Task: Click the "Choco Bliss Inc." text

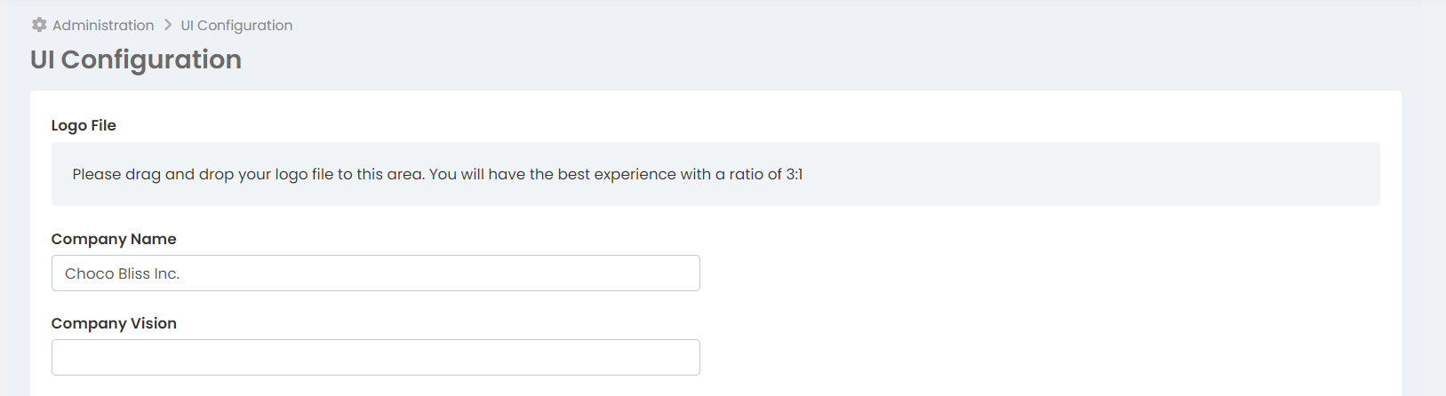Action: pos(122,273)
